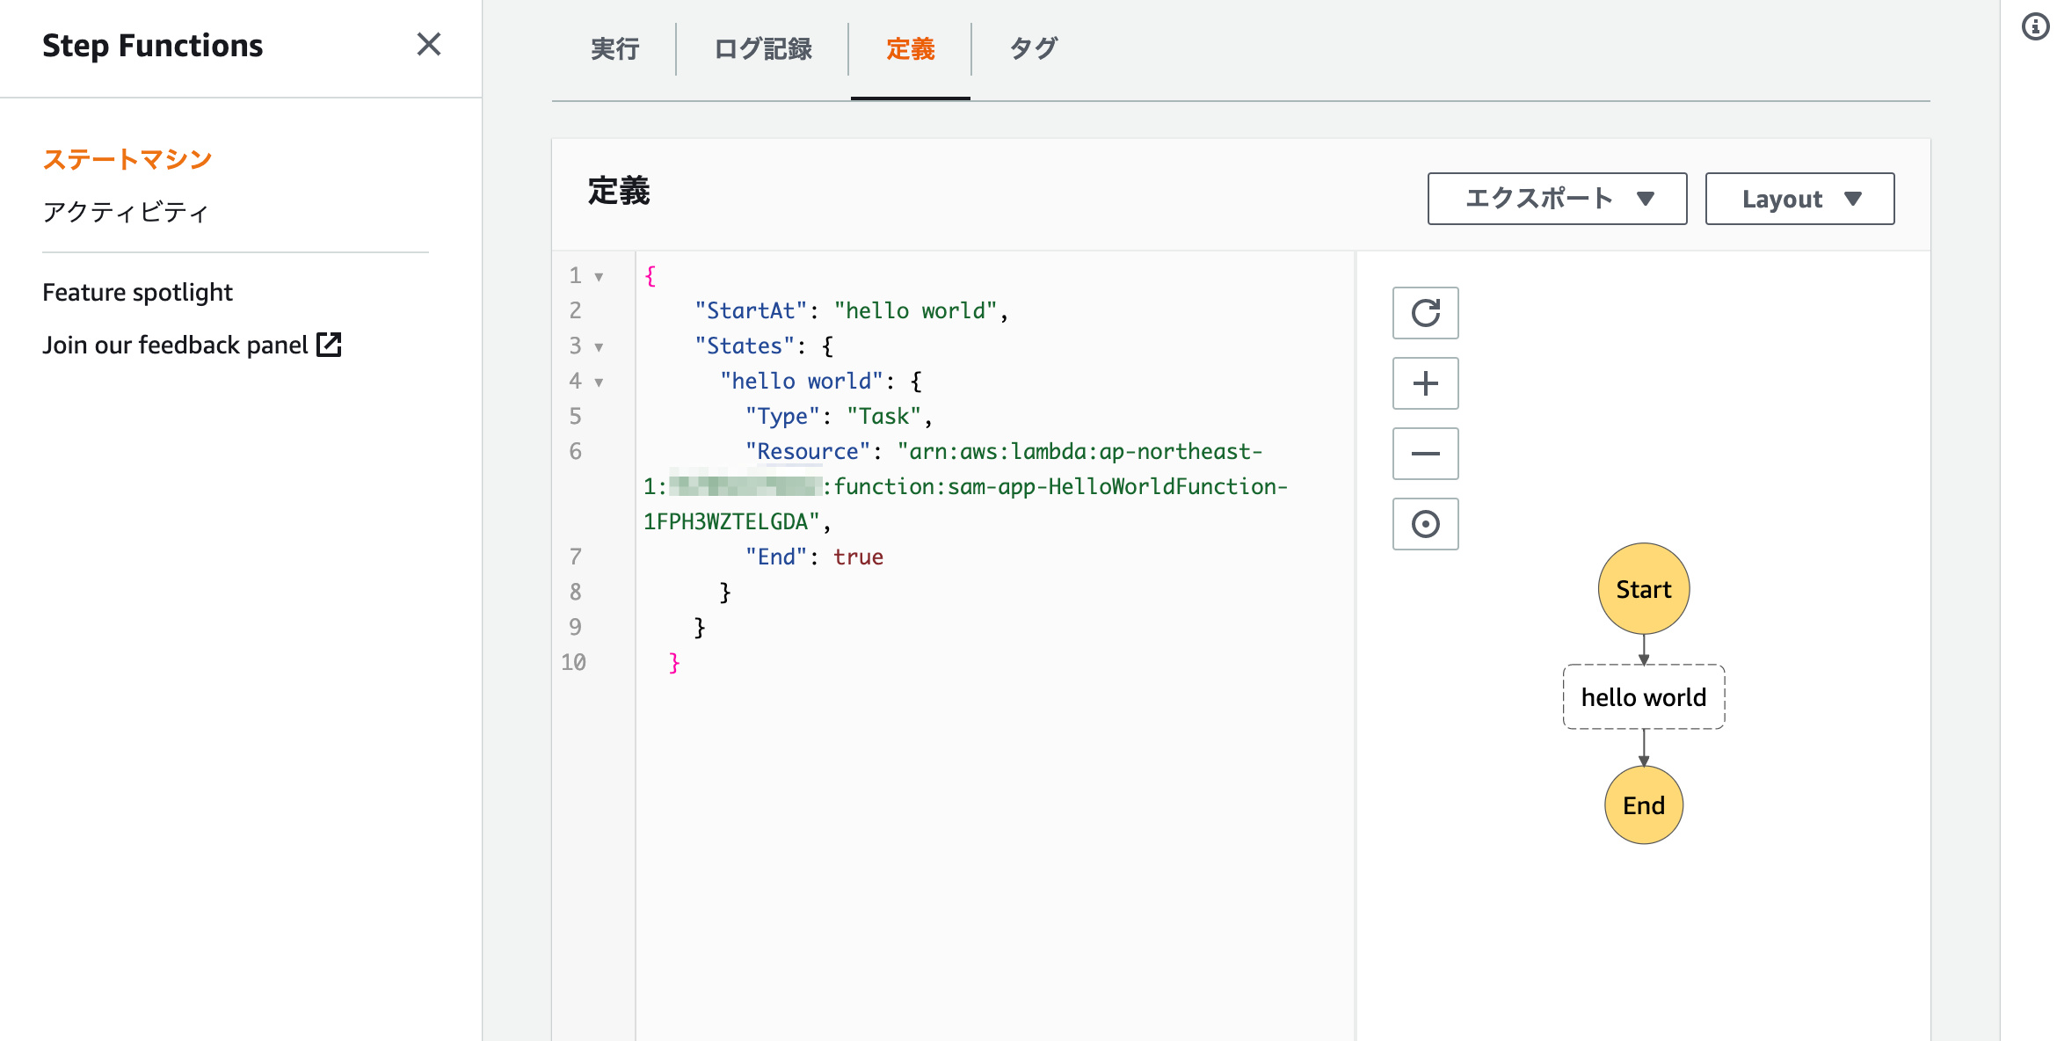Zoom in on the workflow graph
Screen dimensions: 2057x1041
pos(1425,383)
